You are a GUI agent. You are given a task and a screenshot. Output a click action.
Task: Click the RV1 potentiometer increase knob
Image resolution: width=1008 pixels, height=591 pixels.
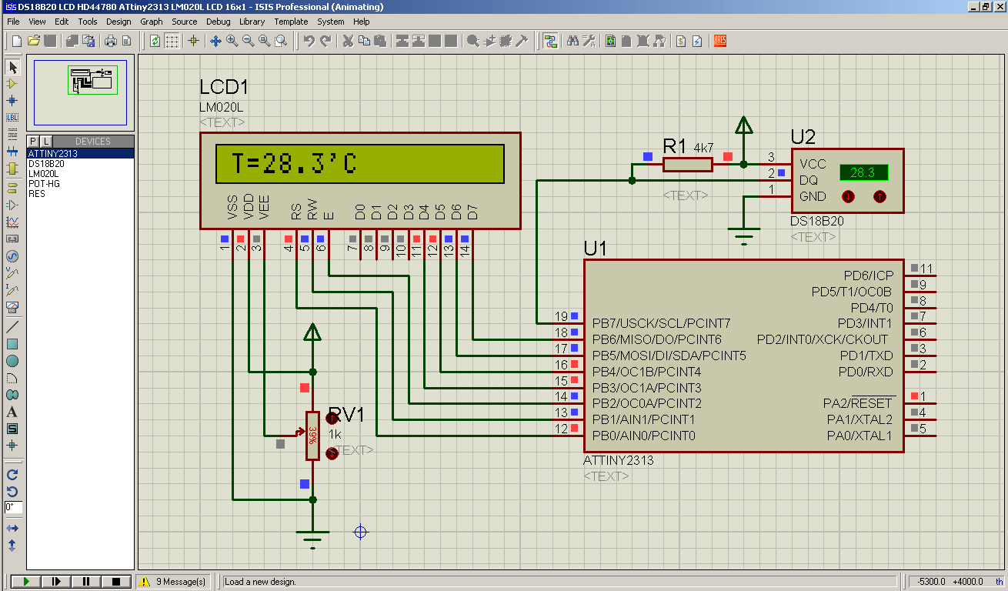pyautogui.click(x=332, y=419)
